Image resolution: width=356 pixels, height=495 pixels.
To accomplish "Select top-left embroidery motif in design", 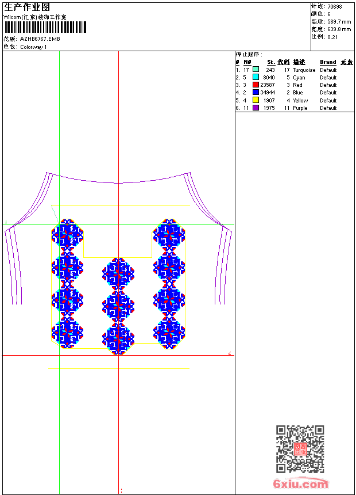I will pos(68,235).
